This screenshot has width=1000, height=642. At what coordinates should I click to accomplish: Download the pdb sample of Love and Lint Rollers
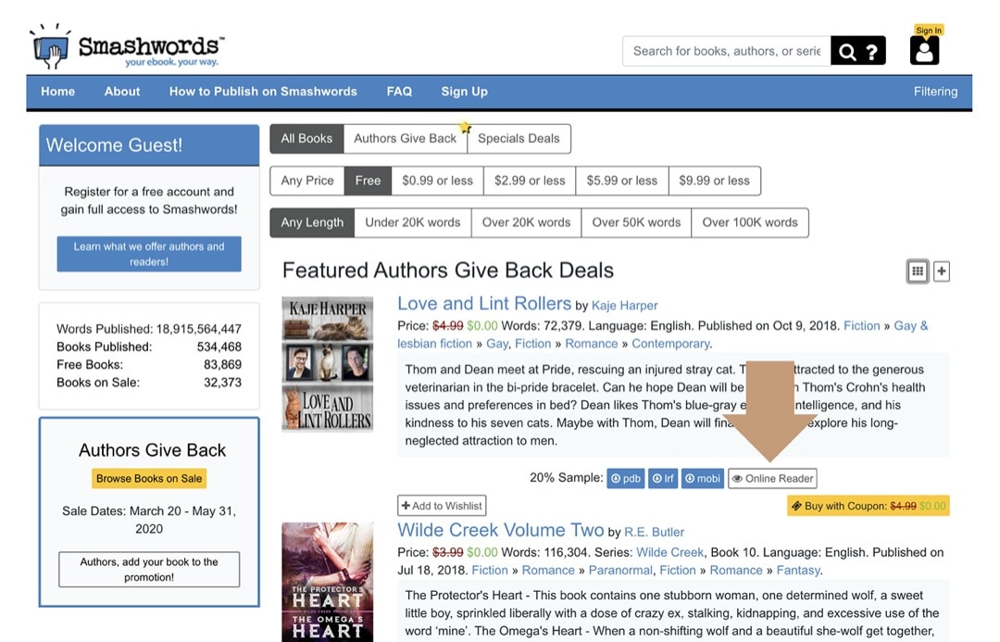pos(625,478)
